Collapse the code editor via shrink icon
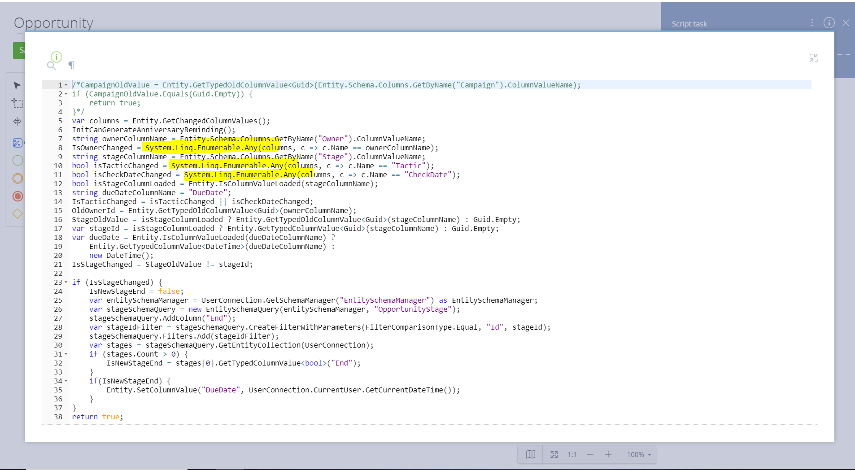 point(814,57)
